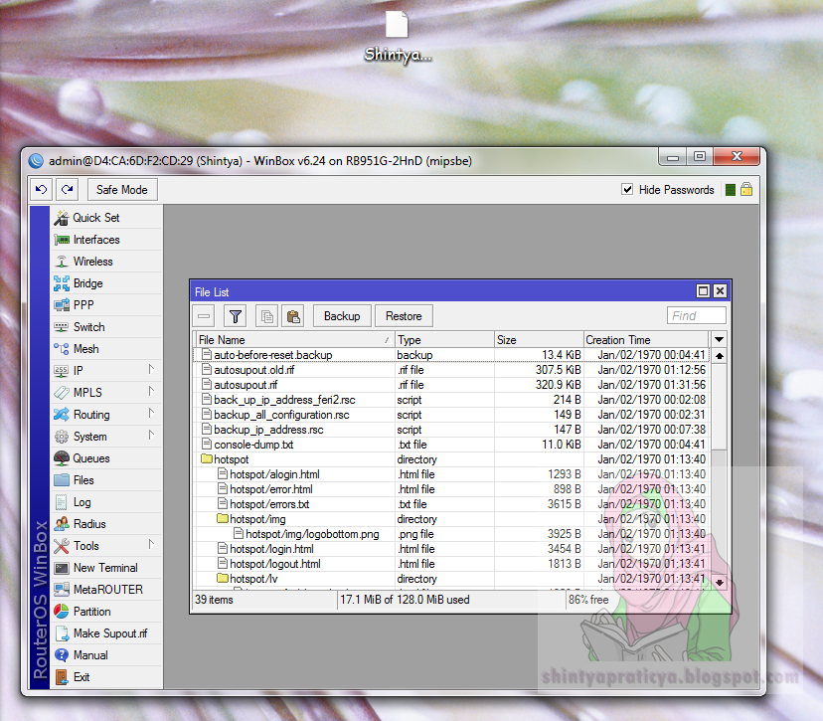Select the hotspot/lv folder
This screenshot has height=721, width=823.
pos(451,579)
